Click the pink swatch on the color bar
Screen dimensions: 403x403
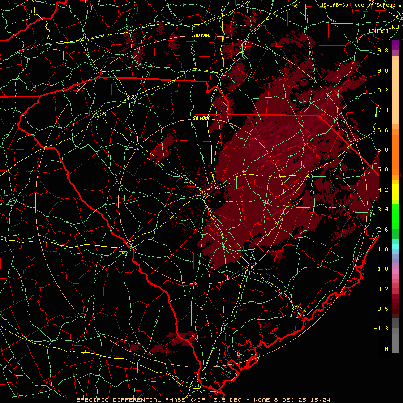click(395, 271)
